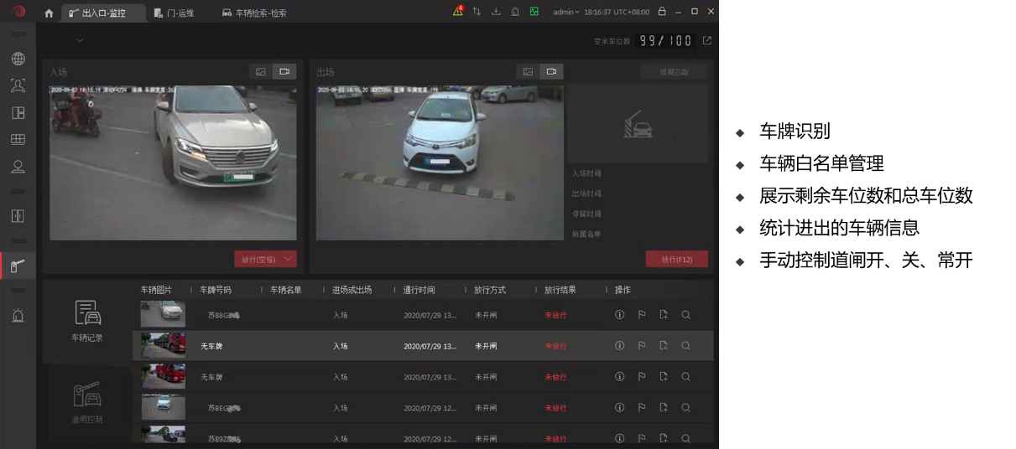1016x449 pixels.
Task: Flag icon in 苏B9Z row
Action: (642, 438)
